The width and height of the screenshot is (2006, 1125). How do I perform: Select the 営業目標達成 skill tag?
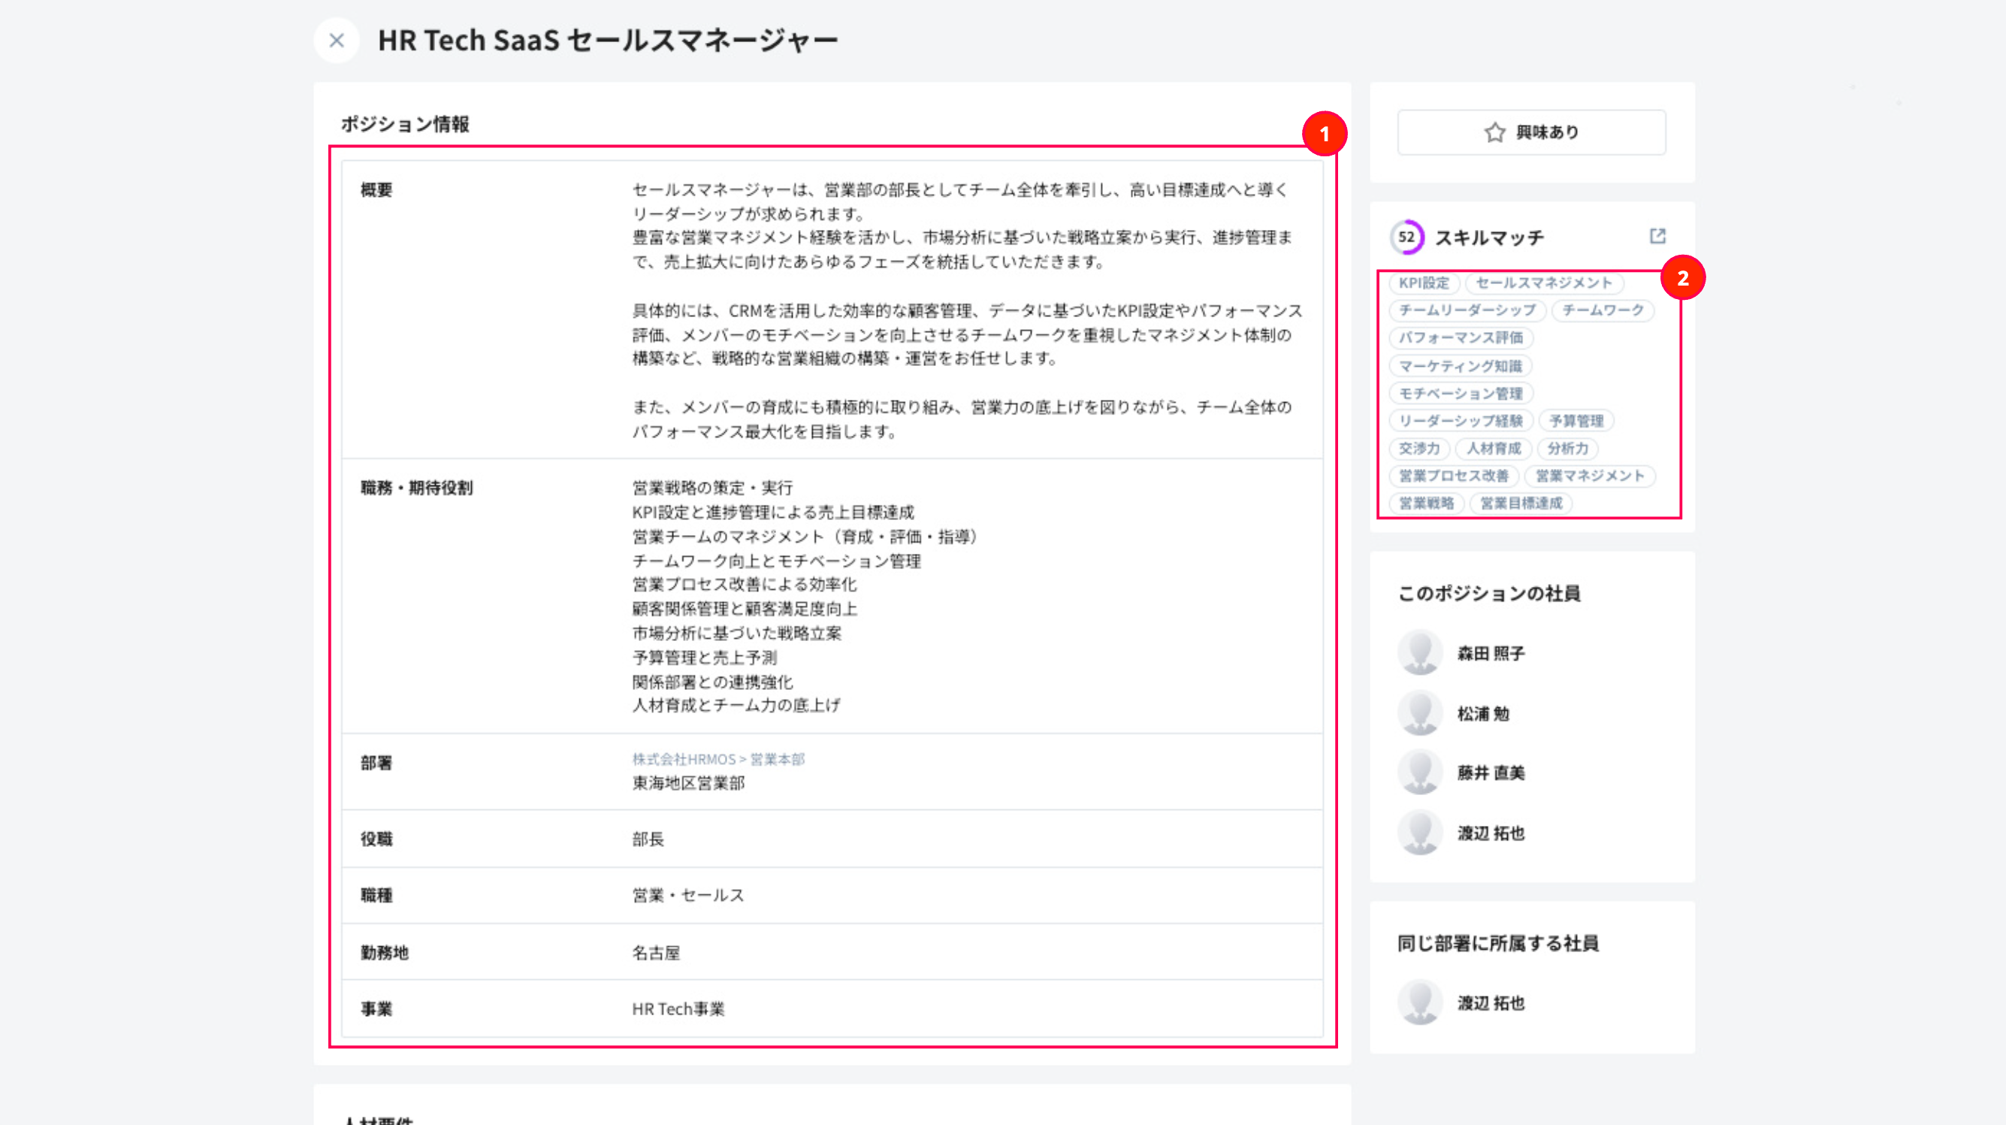point(1521,504)
